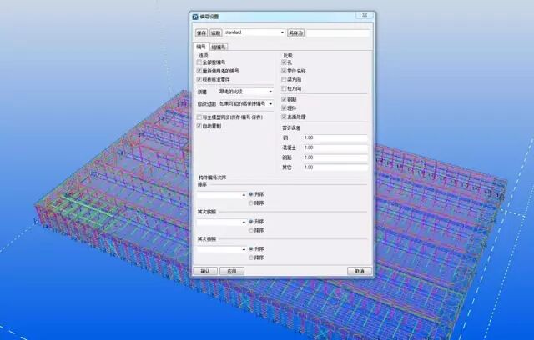Focus the name field beside 另存为

(338, 33)
